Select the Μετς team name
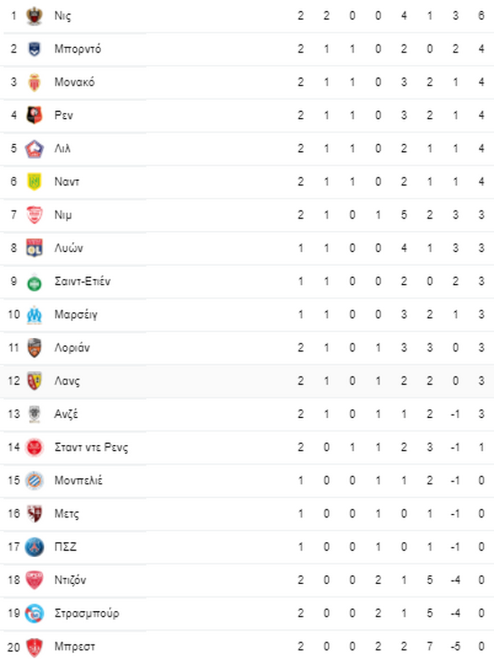 point(66,514)
